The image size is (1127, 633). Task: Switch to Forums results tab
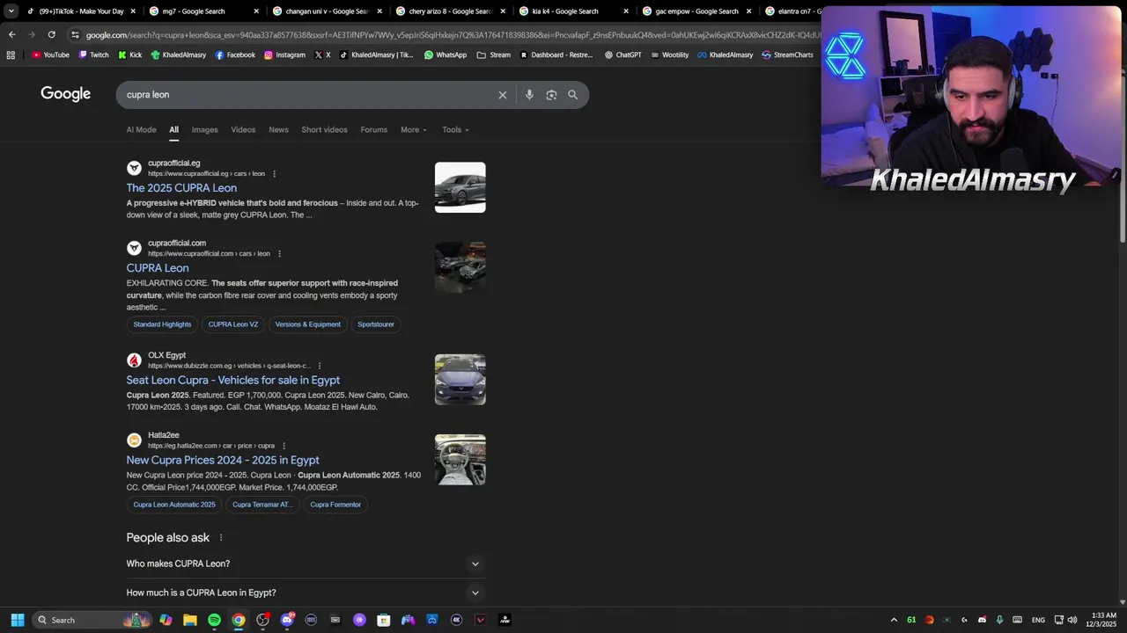point(373,130)
